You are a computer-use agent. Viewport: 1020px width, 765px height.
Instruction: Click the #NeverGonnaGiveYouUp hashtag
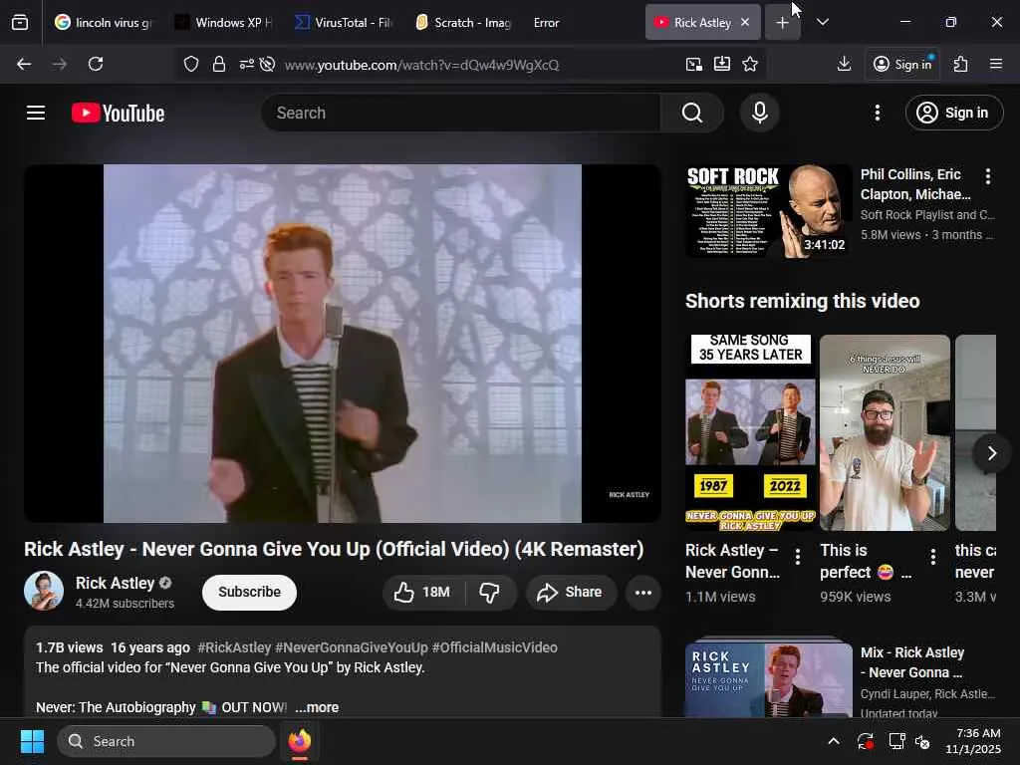click(352, 647)
